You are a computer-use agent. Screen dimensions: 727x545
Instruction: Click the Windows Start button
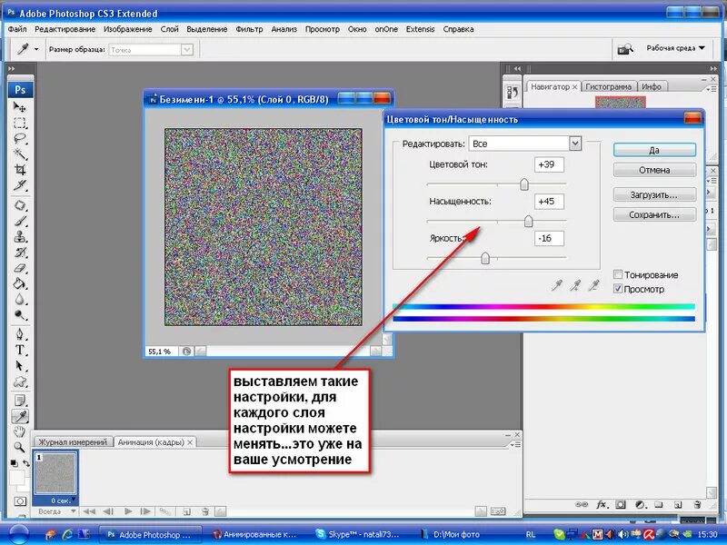(x=18, y=534)
